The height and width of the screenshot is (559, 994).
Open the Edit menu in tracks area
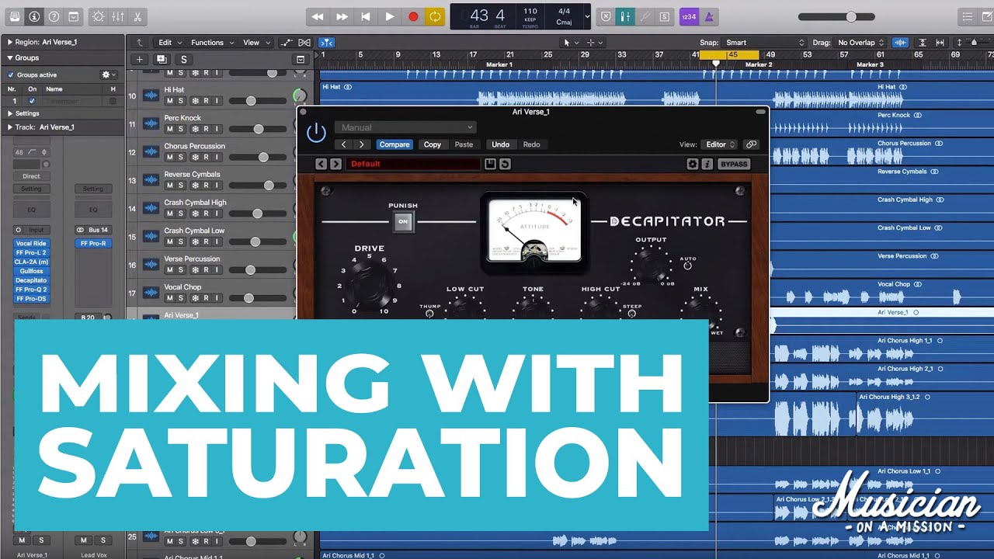point(170,43)
